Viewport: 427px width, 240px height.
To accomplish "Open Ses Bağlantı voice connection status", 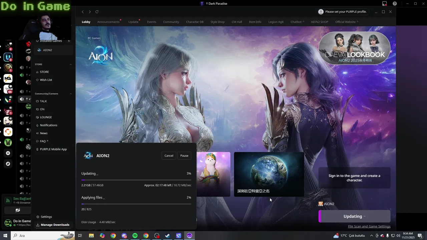I will tap(22, 199).
